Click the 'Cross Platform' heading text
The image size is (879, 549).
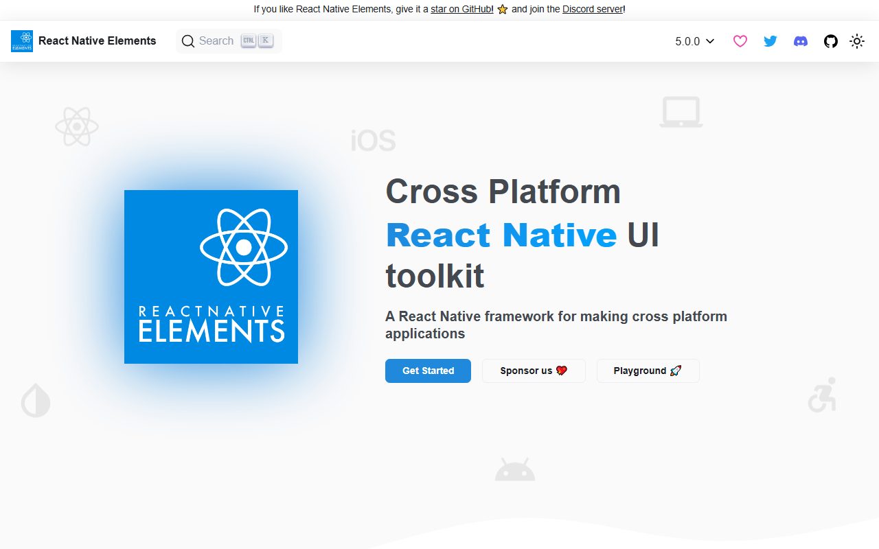[x=503, y=191]
